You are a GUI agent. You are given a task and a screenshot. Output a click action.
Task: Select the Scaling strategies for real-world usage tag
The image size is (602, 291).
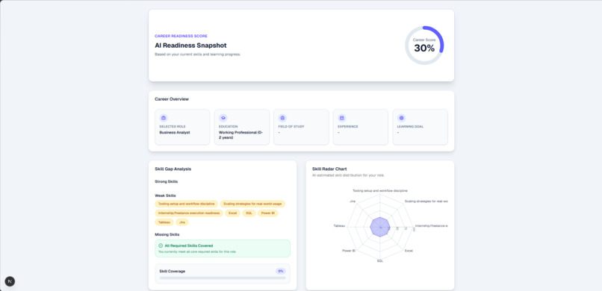(252, 204)
